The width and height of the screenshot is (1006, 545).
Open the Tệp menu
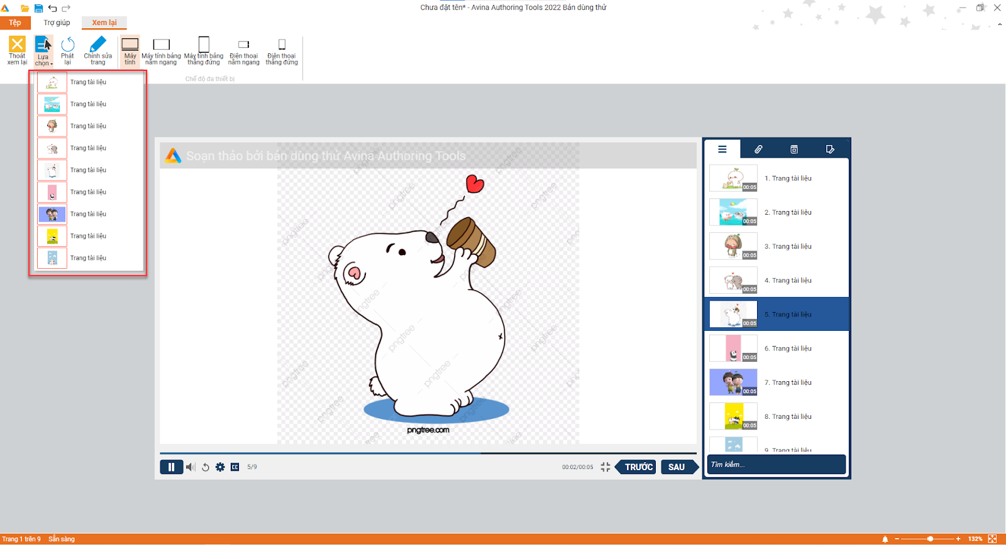pos(15,23)
